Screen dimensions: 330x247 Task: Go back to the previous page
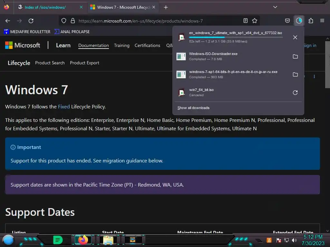[x=8, y=21]
